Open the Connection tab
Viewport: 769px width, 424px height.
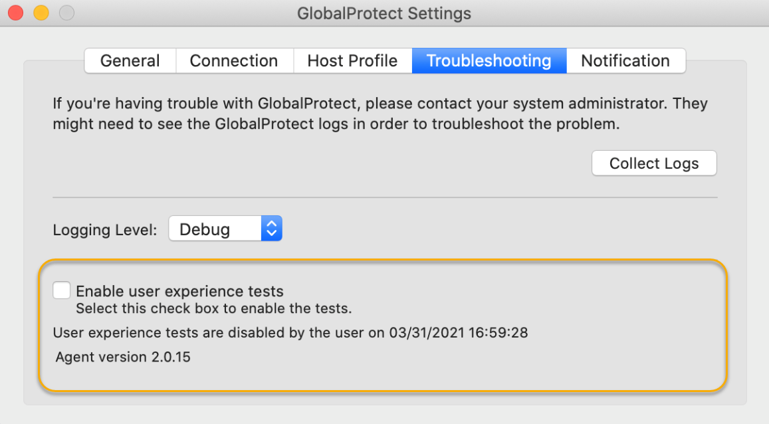(x=234, y=60)
